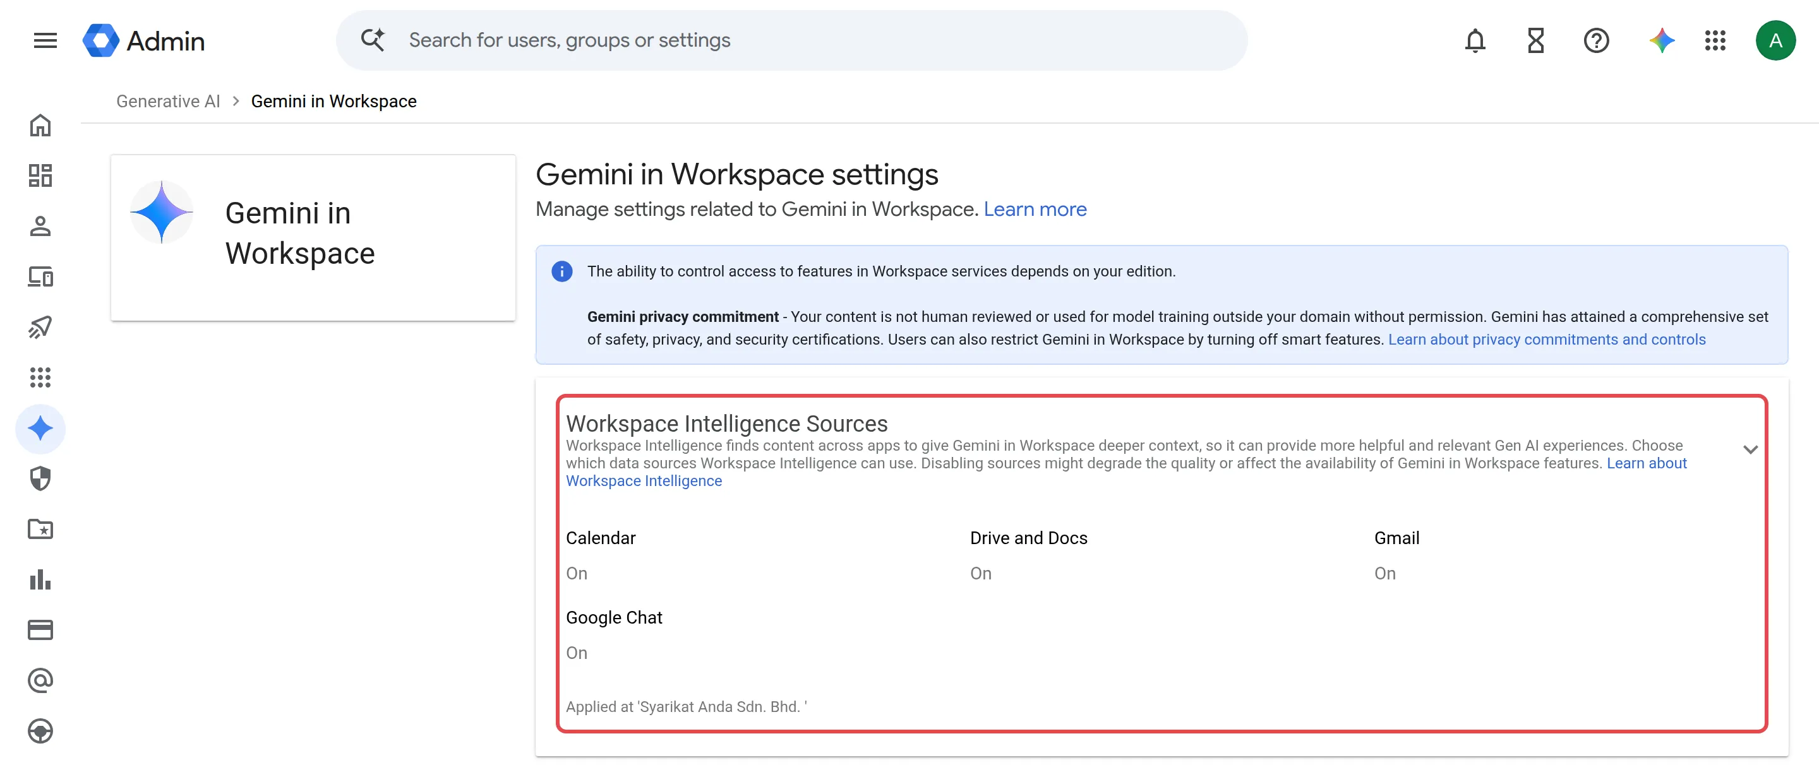Open the starred folder sidebar icon
The height and width of the screenshot is (765, 1819).
pos(40,530)
